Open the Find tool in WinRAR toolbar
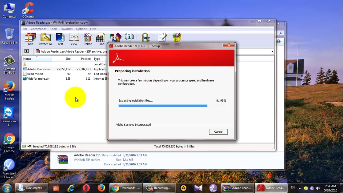 101,39
